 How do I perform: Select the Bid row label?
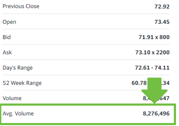[7, 37]
